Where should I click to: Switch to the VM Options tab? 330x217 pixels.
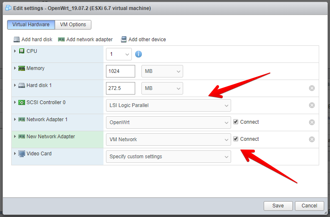[73, 25]
